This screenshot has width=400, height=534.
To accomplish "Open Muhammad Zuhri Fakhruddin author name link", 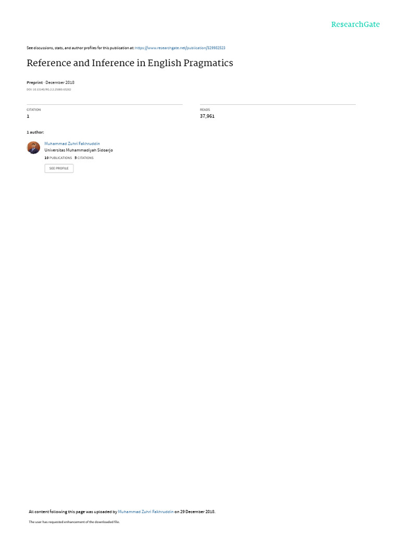I will pyautogui.click(x=72, y=144).
